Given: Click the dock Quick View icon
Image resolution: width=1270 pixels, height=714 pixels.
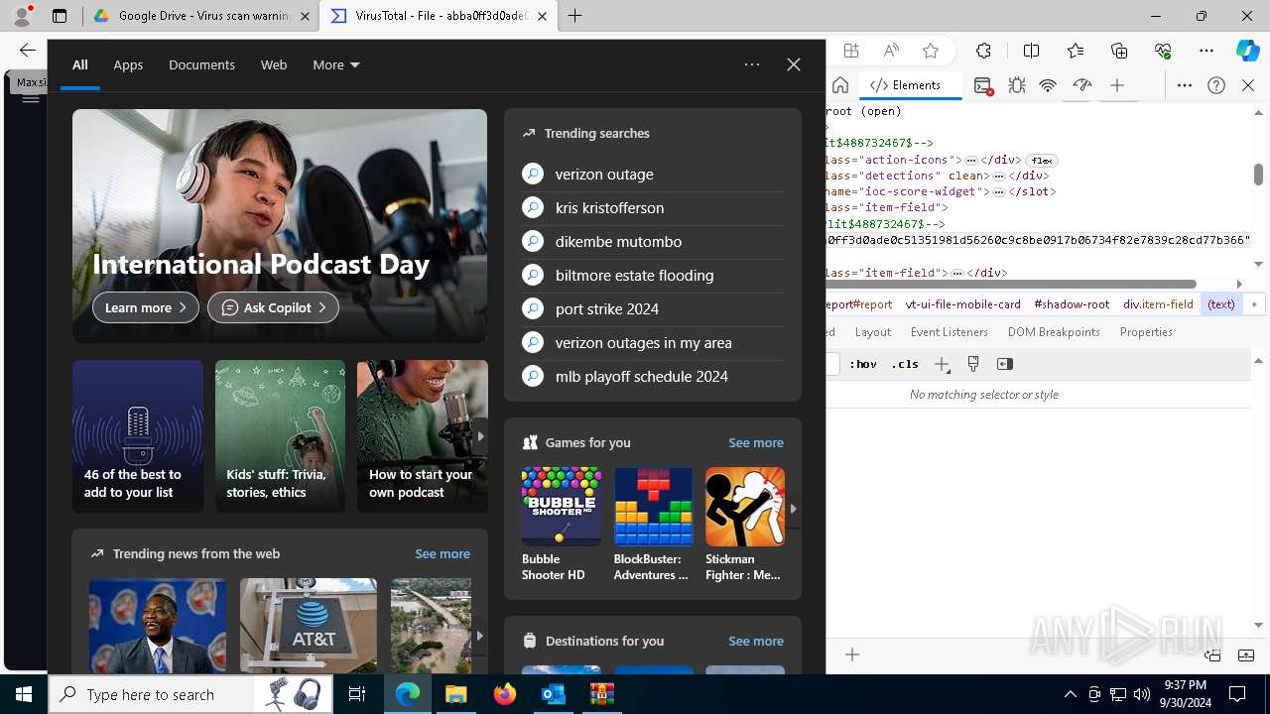Looking at the screenshot, I should tap(1212, 654).
